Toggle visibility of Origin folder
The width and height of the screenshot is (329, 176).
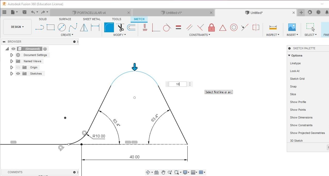click(x=18, y=67)
